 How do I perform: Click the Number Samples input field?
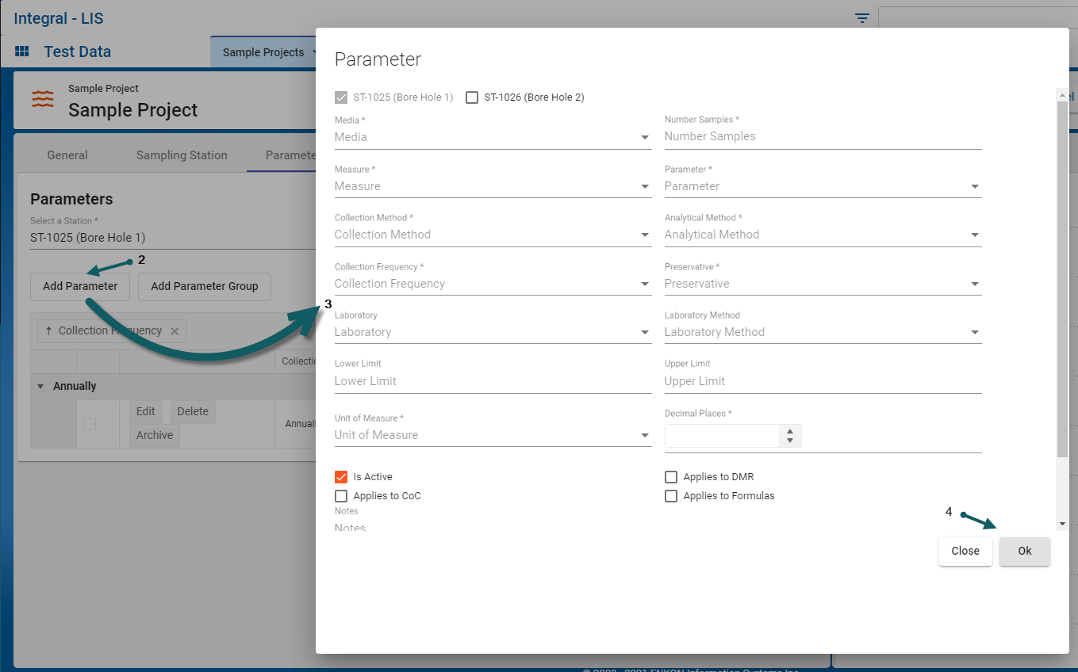tap(822, 136)
